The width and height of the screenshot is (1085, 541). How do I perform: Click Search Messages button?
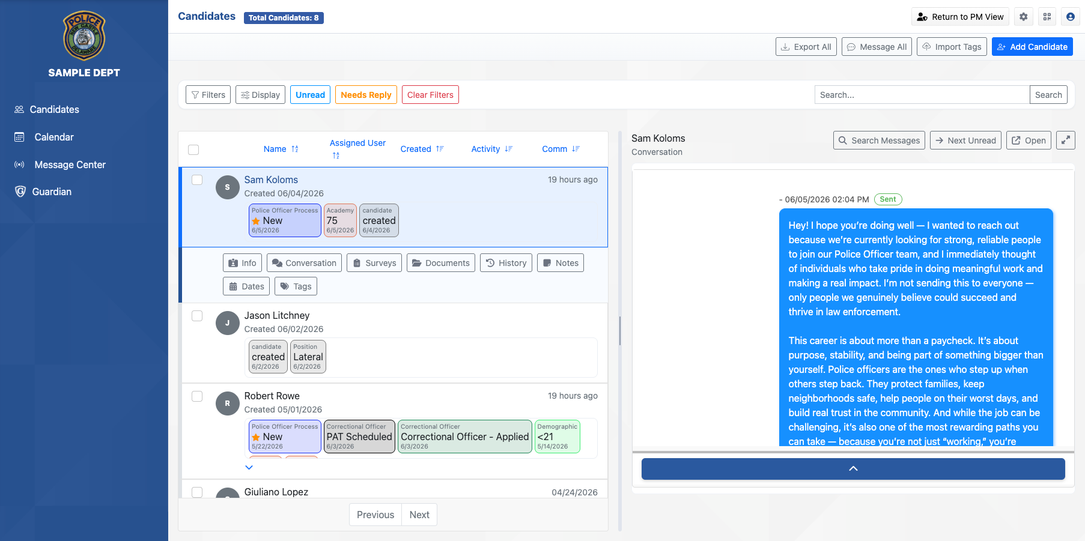click(x=879, y=140)
